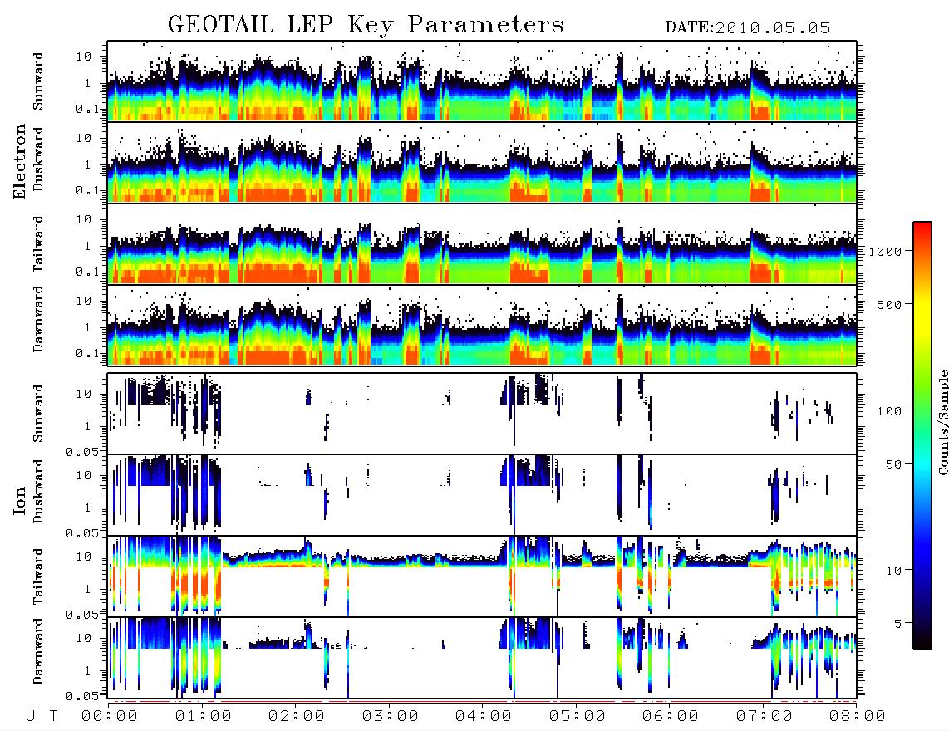Image resolution: width=949 pixels, height=731 pixels.
Task: Click the '5' color bar tick value
Action: [897, 624]
